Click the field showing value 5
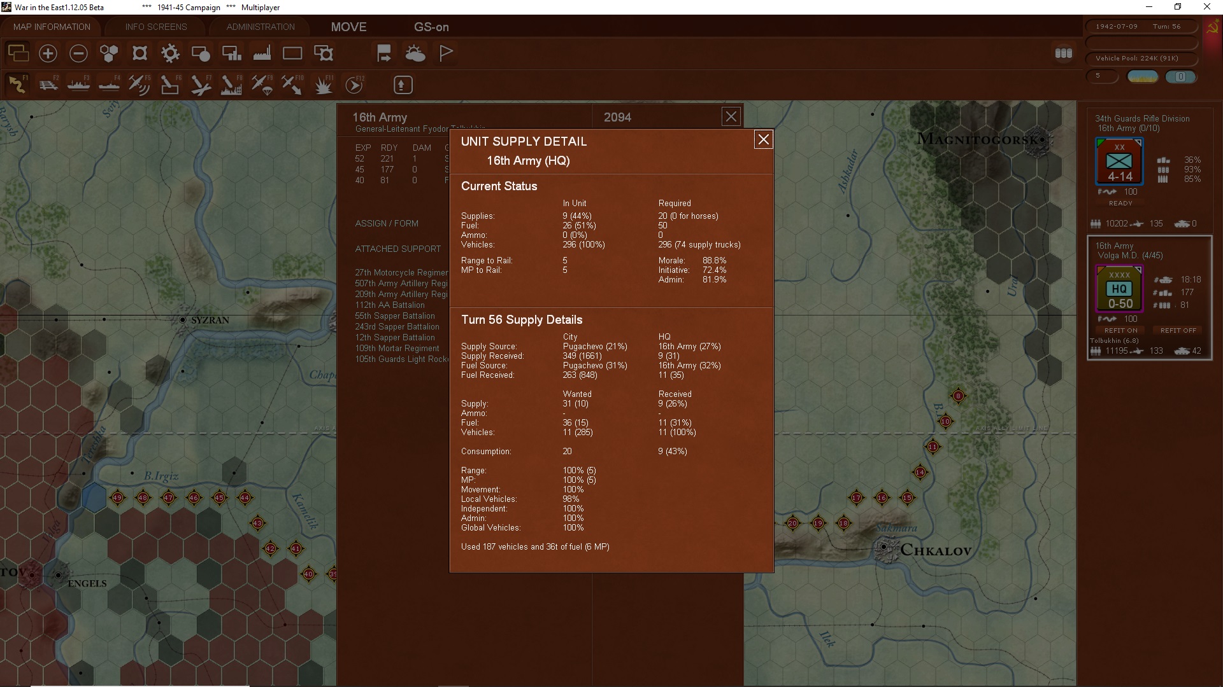1223x687 pixels. click(x=1103, y=76)
